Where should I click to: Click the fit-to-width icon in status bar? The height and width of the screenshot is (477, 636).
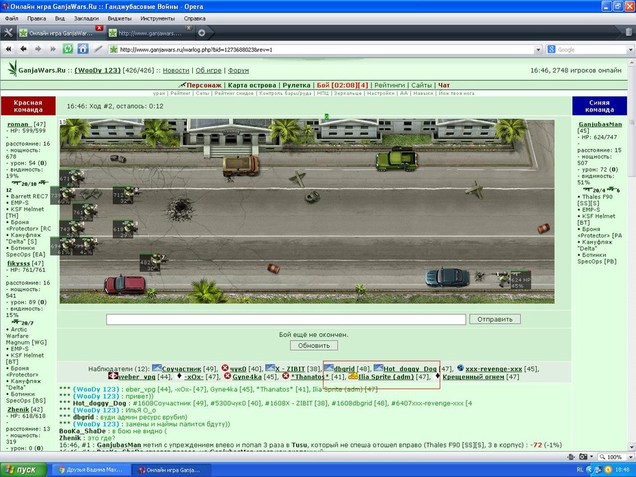[571, 456]
